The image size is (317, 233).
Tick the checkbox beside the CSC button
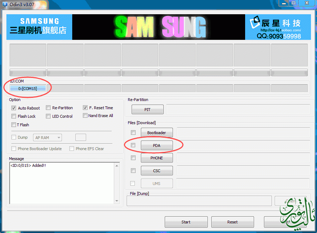133,170
